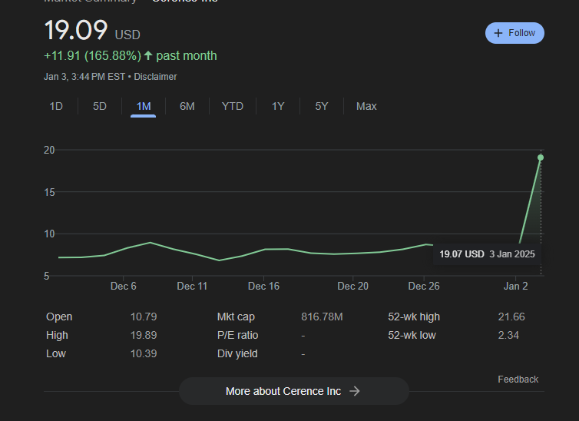Screen dimensions: 579x421
Task: Click the High value 19.89
Action: (144, 335)
